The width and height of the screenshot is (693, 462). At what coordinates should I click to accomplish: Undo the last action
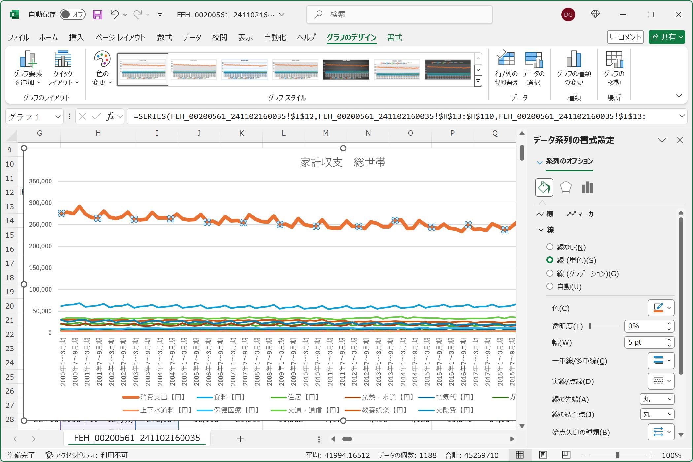tap(115, 14)
